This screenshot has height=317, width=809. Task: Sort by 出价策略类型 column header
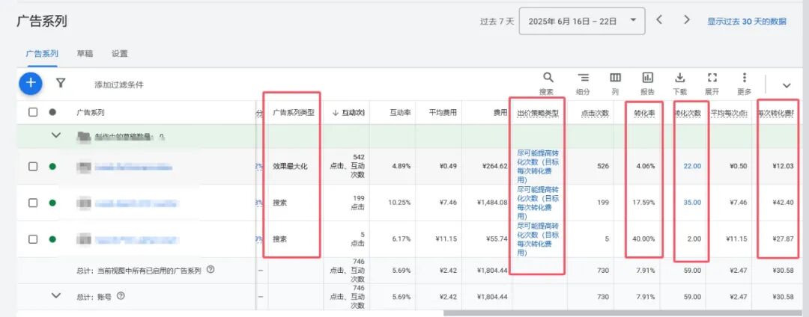[538, 113]
